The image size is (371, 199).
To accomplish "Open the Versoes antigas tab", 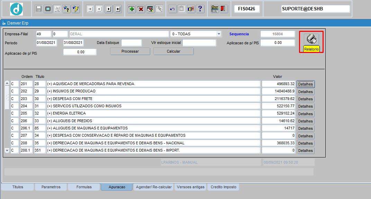I will click(191, 187).
